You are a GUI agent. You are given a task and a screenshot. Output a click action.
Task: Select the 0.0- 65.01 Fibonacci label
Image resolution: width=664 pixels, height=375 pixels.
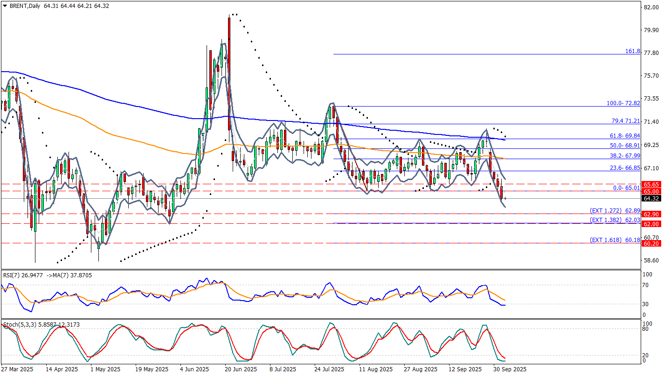(626, 187)
